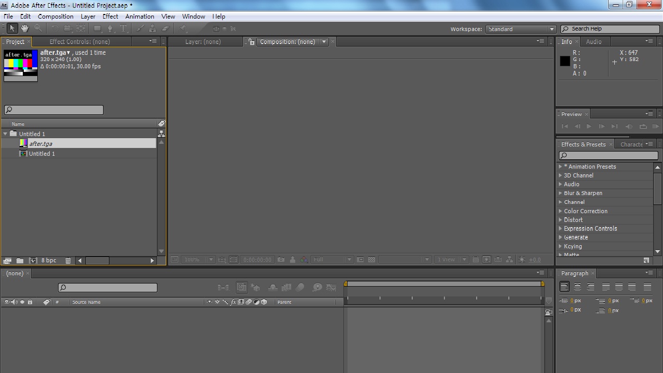Create new animation preset icon in Effects panel
663x373 pixels.
[646, 260]
